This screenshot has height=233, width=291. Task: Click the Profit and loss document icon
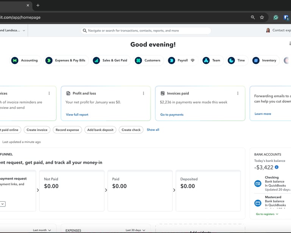[x=68, y=93]
